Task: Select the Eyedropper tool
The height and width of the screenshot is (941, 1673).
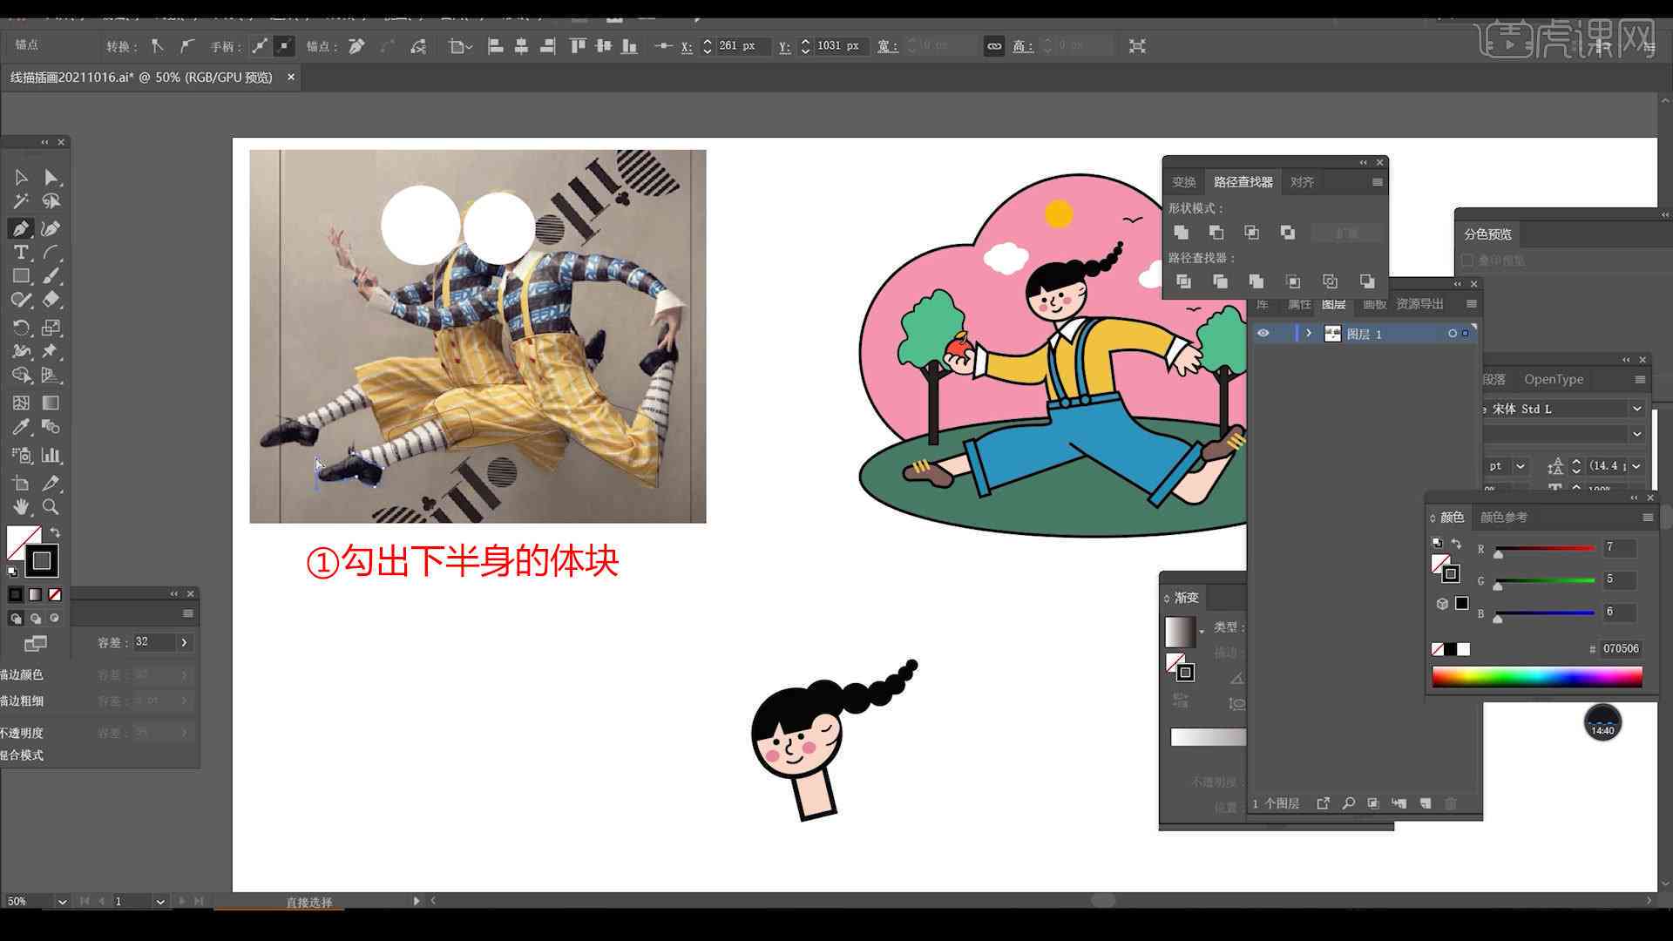Action: coord(21,427)
